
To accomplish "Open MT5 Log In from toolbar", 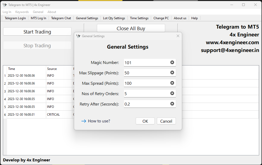I will (38, 18).
